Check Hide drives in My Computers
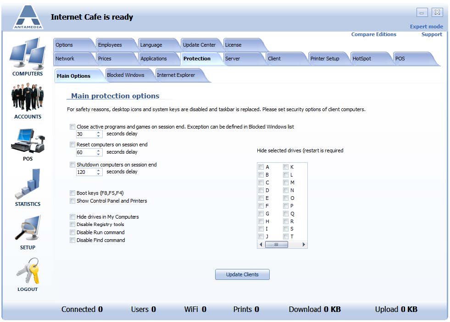 point(72,217)
